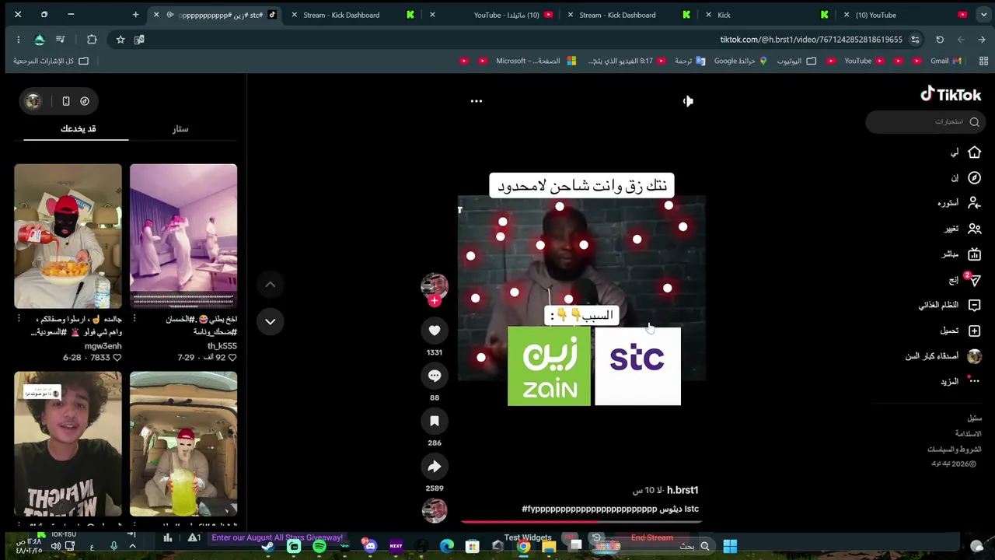Screen dimensions: 995x560
Task: Open the كل الإشارات المرجعية bookmarks folder
Action: pyautogui.click(x=51, y=61)
